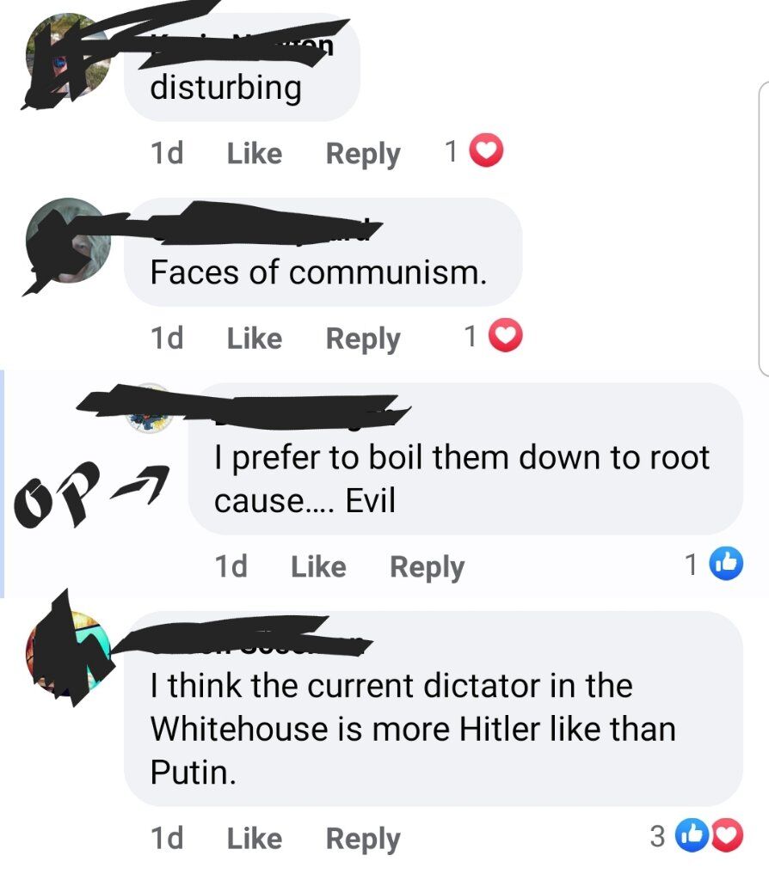This screenshot has width=769, height=880.
Task: Click the '1d' timestamp under Whitehouse comment
Action: point(167,838)
